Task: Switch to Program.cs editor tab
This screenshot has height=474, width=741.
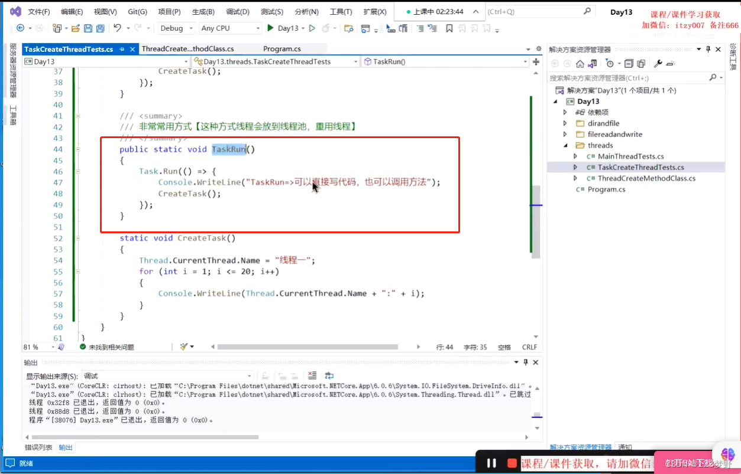Action: (282, 49)
